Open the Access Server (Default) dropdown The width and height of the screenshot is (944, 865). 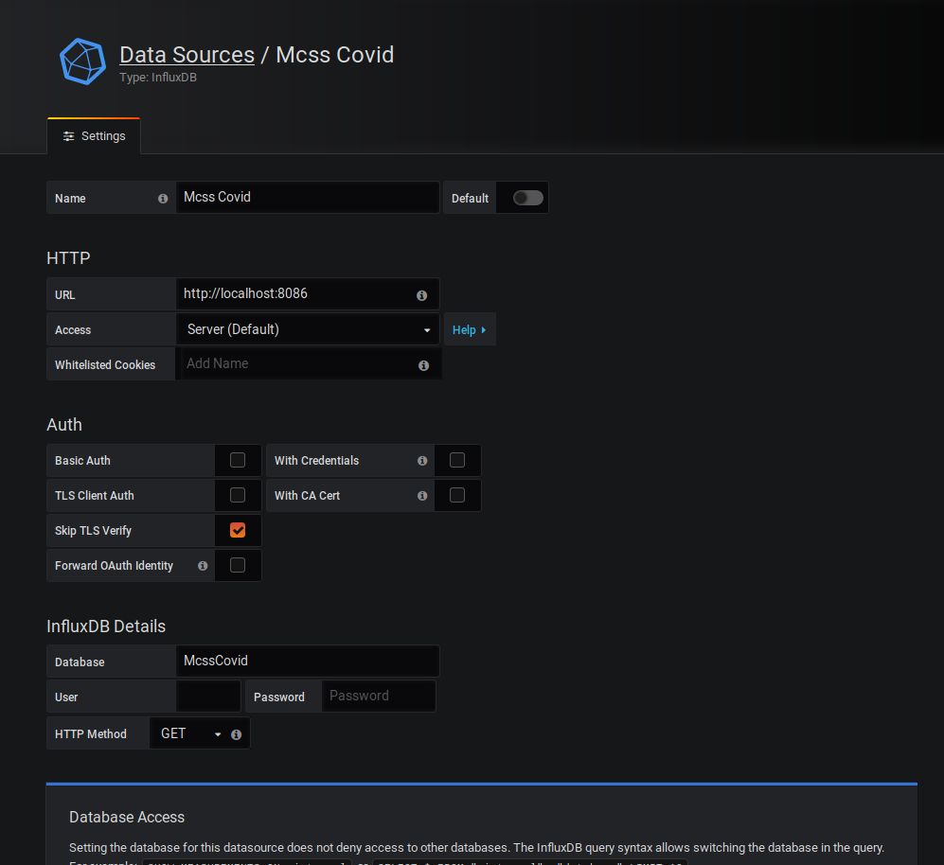point(308,329)
